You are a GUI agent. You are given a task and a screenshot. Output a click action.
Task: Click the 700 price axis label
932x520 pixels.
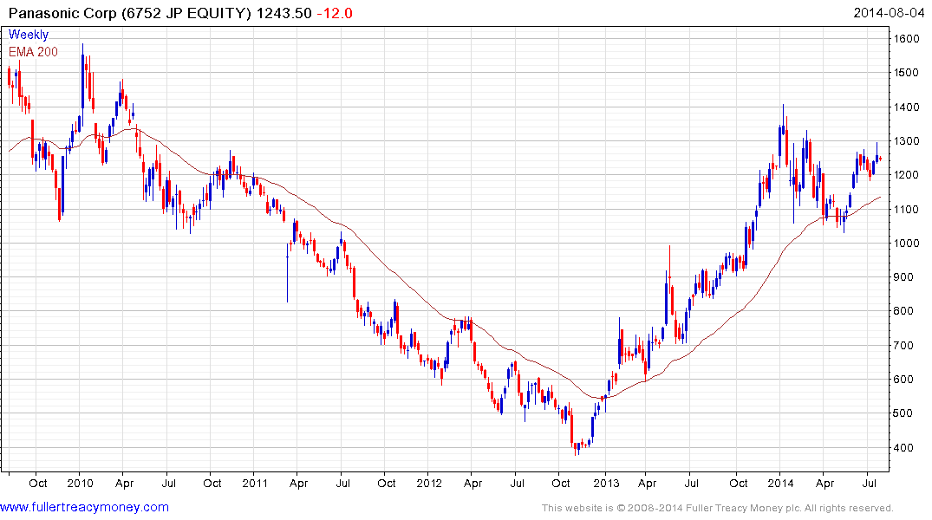pyautogui.click(x=903, y=345)
